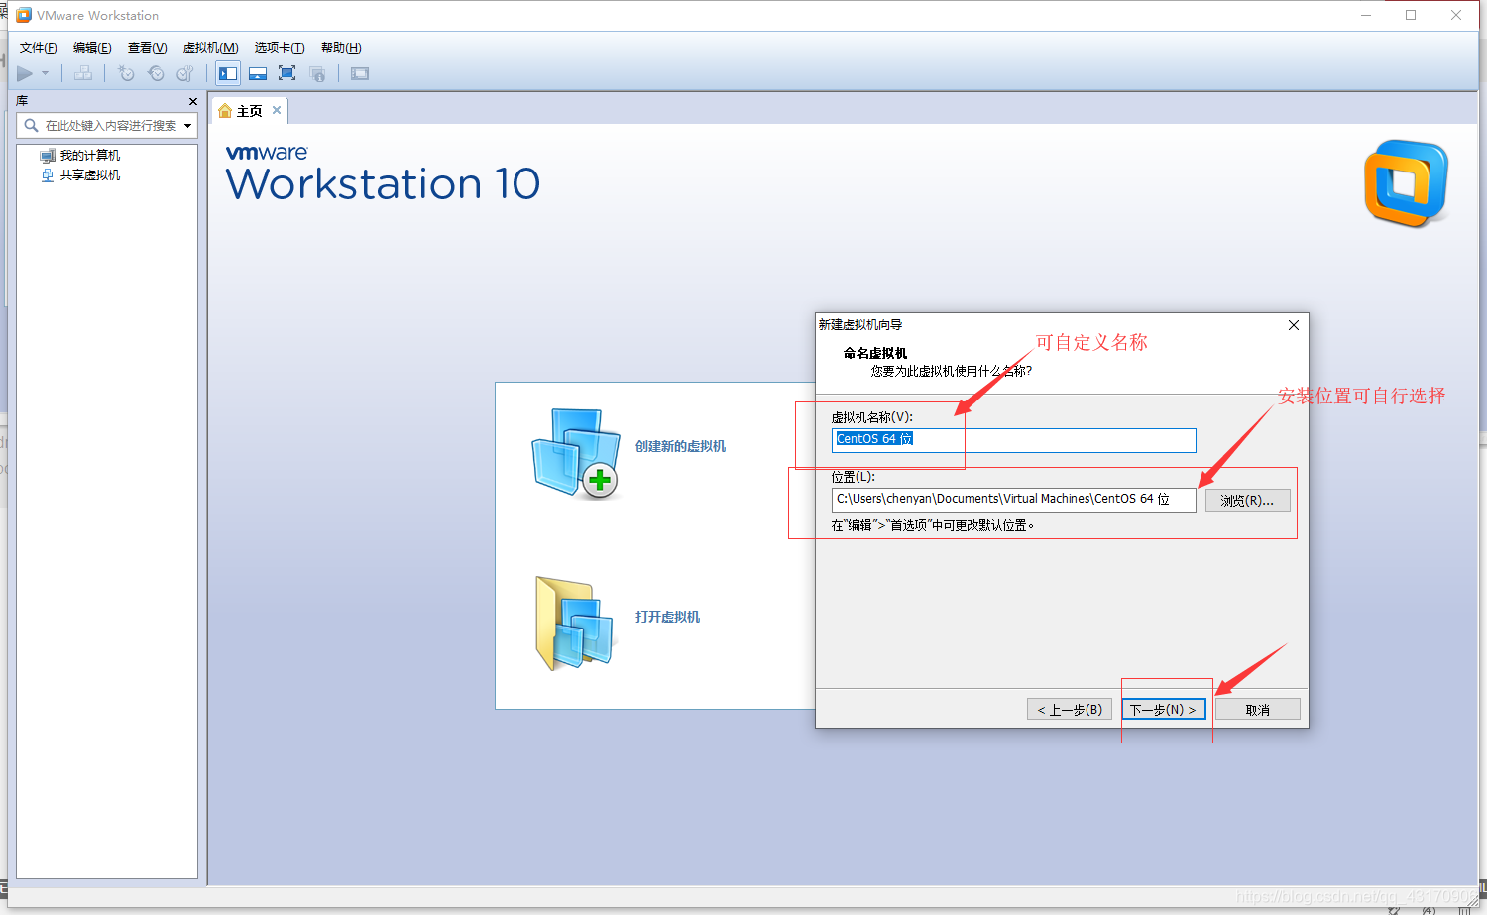Click the 虚拟机名称 text field
This screenshot has height=915, width=1487.
1013,439
